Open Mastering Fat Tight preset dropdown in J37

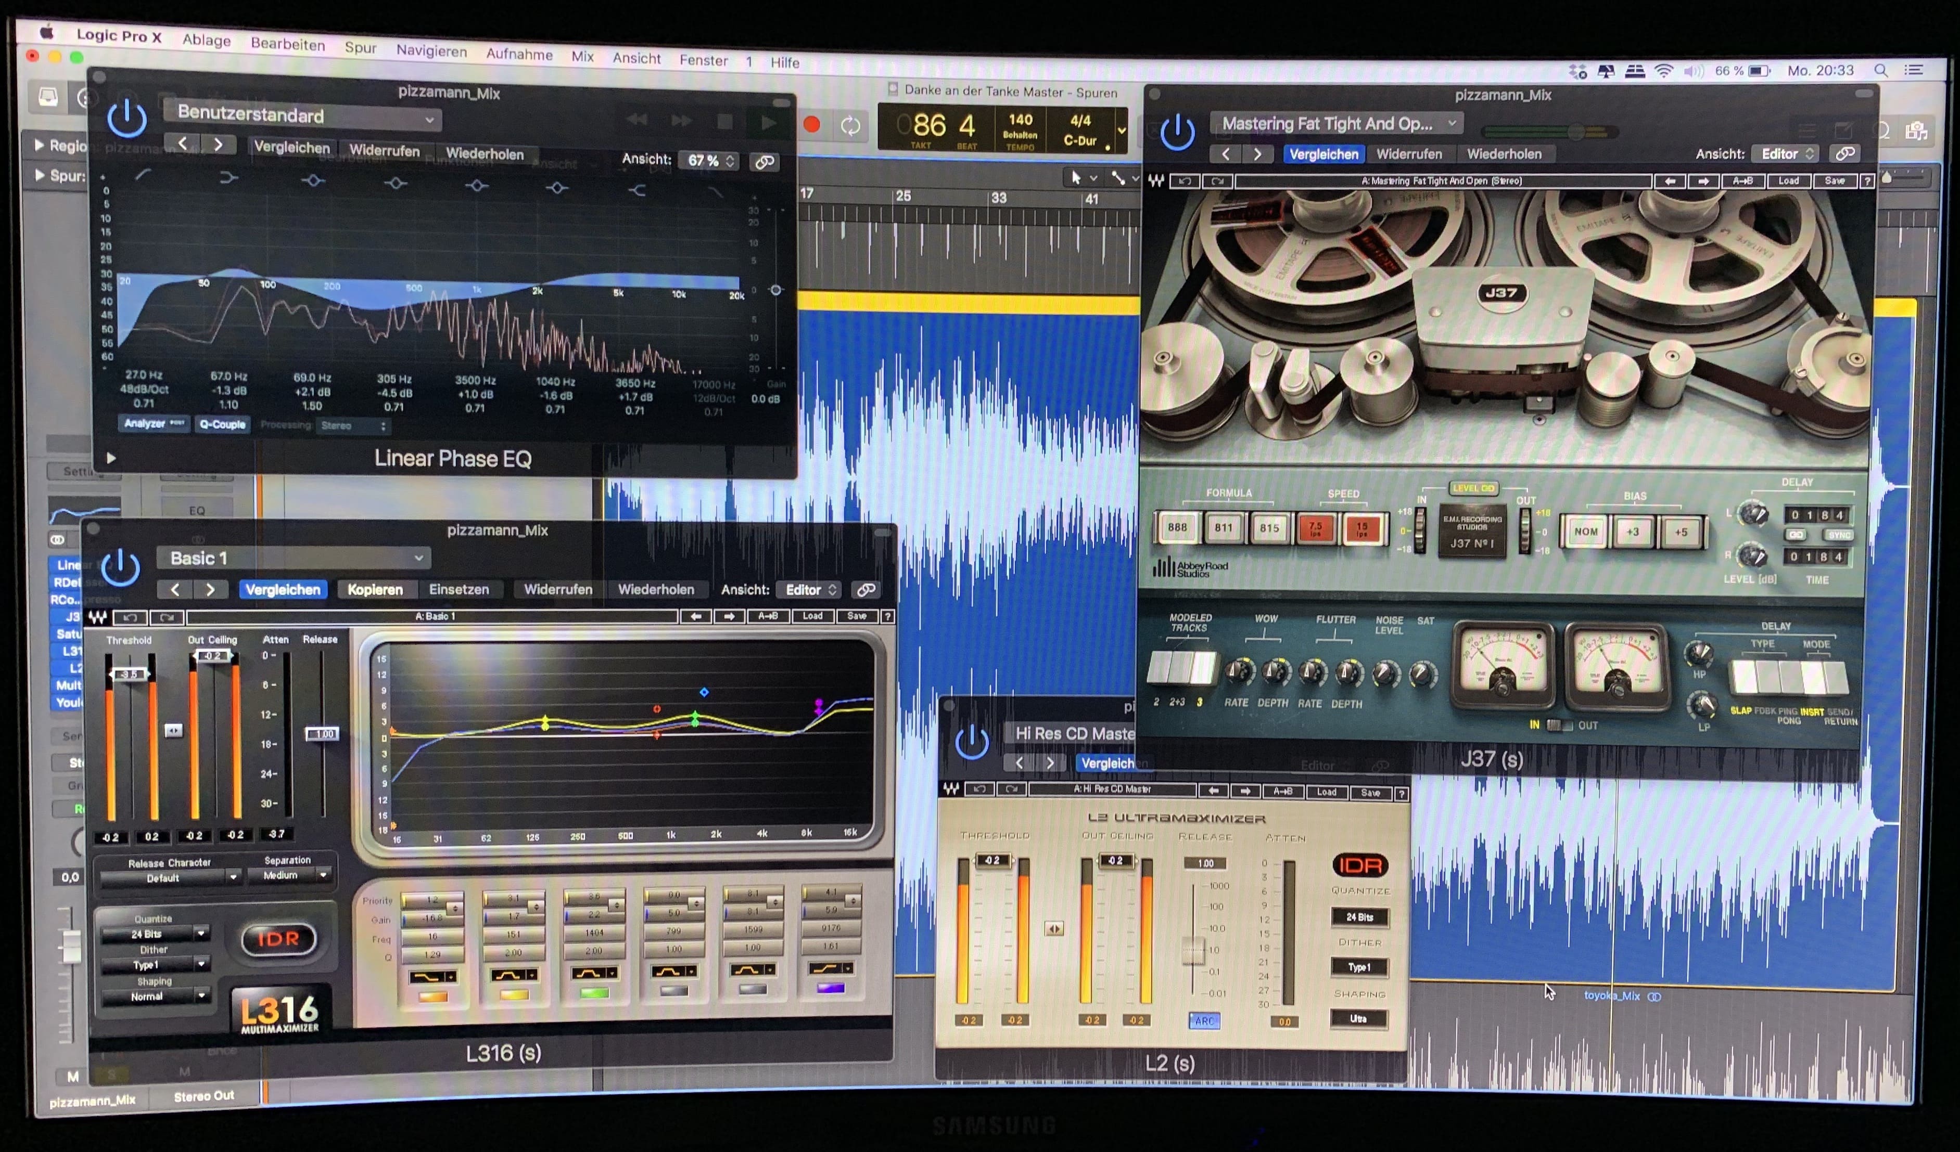pos(1335,124)
